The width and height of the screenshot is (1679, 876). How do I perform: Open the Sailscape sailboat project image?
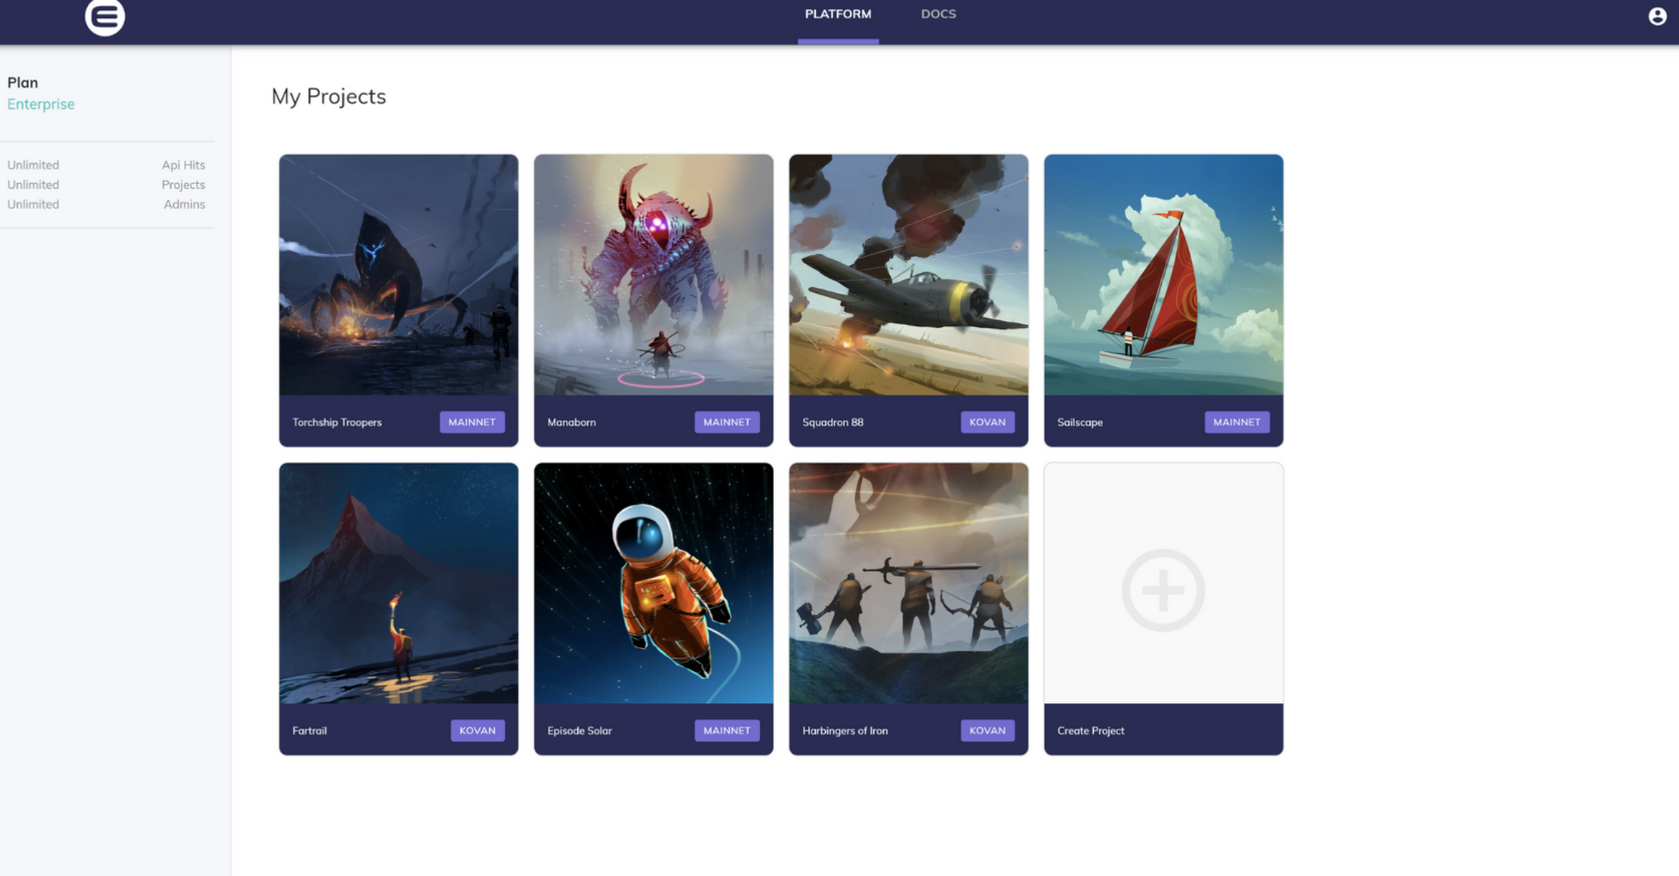coord(1163,275)
